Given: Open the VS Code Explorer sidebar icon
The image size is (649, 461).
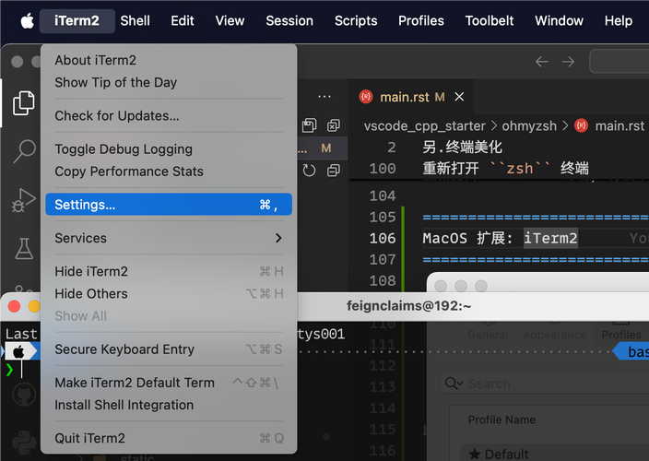Looking at the screenshot, I should tap(24, 102).
